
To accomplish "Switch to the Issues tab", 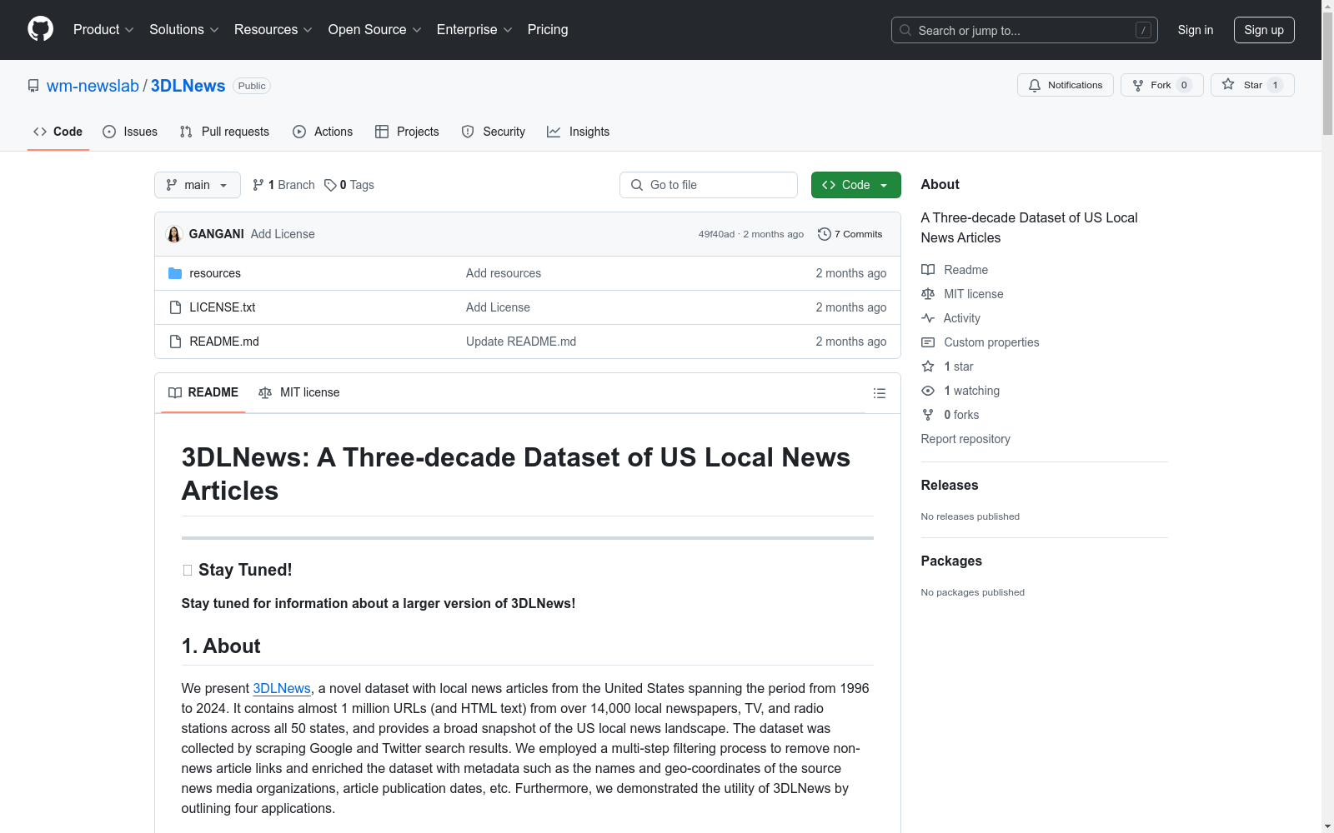I will pos(130,132).
